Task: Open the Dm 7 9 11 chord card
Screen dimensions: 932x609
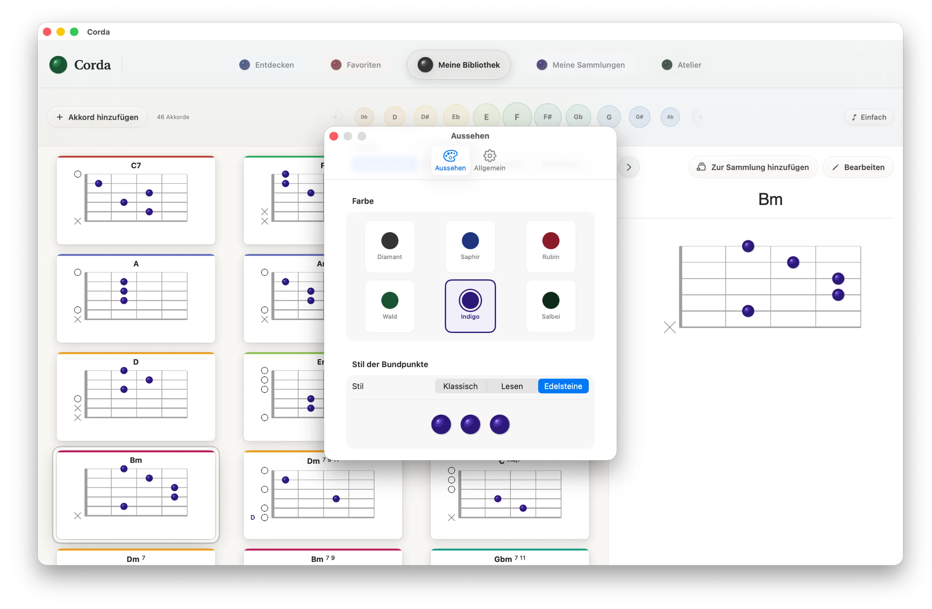Action: point(323,495)
